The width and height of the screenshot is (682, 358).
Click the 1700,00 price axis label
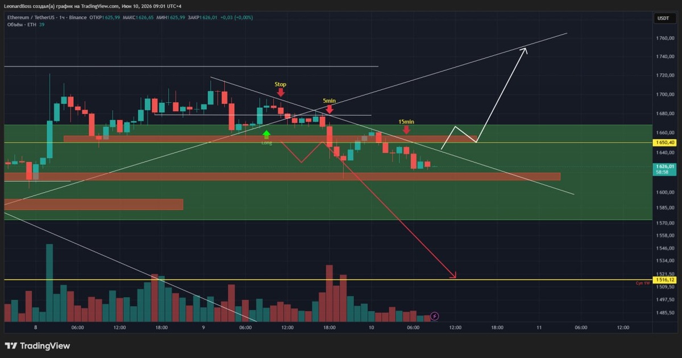pyautogui.click(x=664, y=94)
